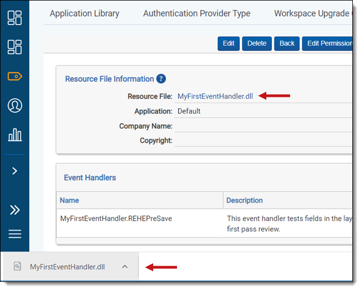Viewport: 361px width, 290px height.
Task: Click the Description column header
Action: [244, 200]
